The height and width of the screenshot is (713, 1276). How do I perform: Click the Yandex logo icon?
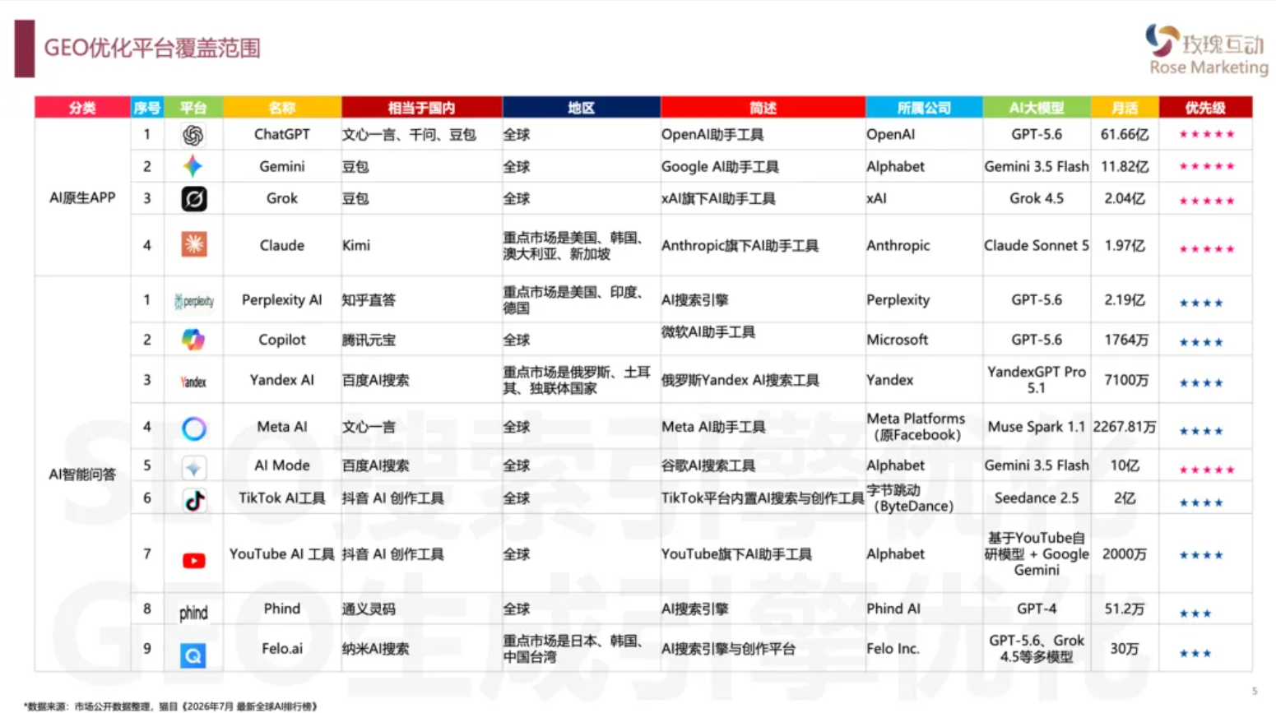193,382
